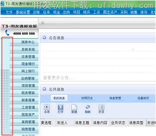This screenshot has width=156, height=136.
Task: Switch to the 消息管理 tab
Action: [115, 98]
